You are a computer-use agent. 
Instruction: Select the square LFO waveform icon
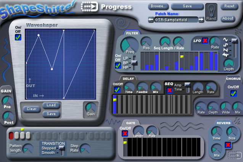pyautogui.click(x=225, y=45)
